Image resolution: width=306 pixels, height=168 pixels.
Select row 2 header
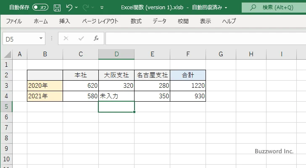[6, 75]
